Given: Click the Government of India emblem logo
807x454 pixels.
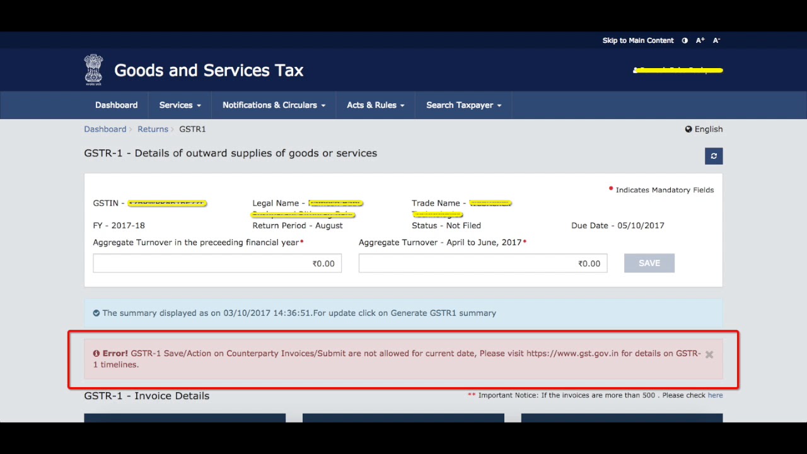Looking at the screenshot, I should click(x=93, y=69).
